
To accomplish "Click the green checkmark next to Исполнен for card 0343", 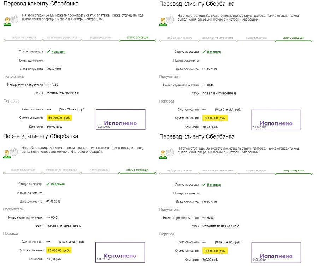I will click(48, 184).
